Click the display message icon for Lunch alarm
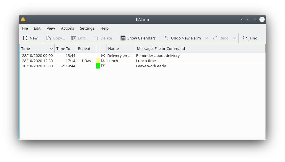Screen dimensions: 285x162 pyautogui.click(x=103, y=61)
